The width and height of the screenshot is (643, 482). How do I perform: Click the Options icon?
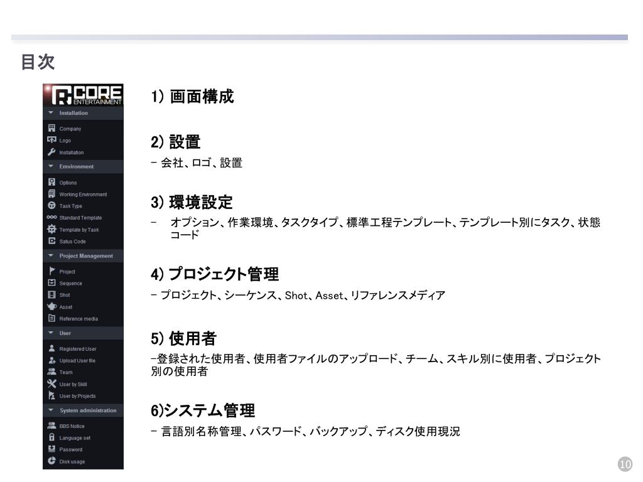pyautogui.click(x=51, y=182)
